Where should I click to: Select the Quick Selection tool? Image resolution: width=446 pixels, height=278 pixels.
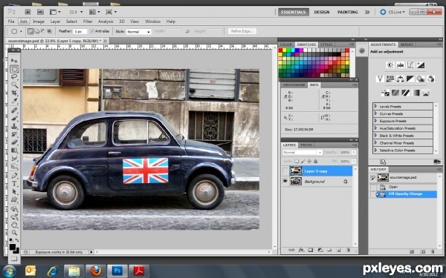14,85
